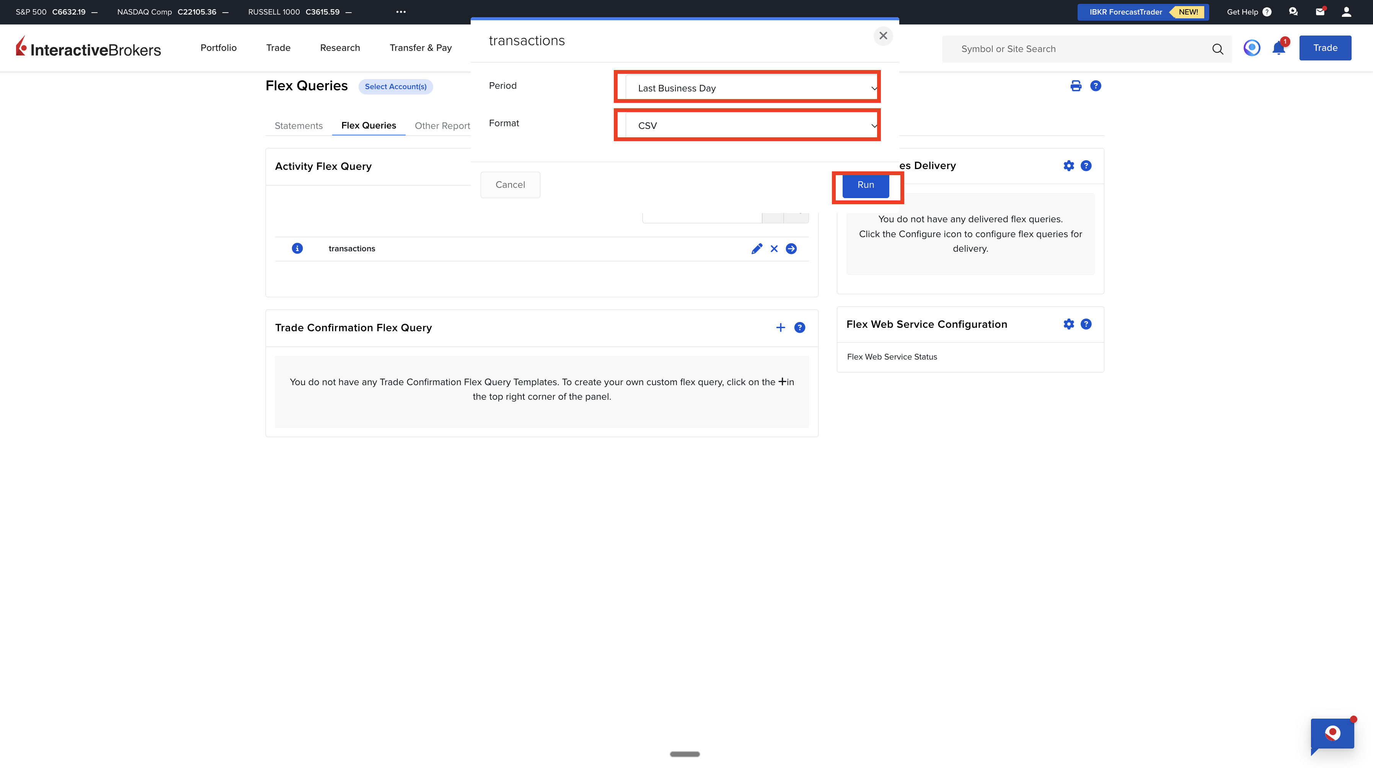This screenshot has height=768, width=1373.
Task: Expand the ticker bar more options dots
Action: (401, 12)
